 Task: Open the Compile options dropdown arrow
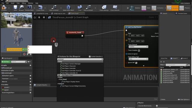click(9, 8)
